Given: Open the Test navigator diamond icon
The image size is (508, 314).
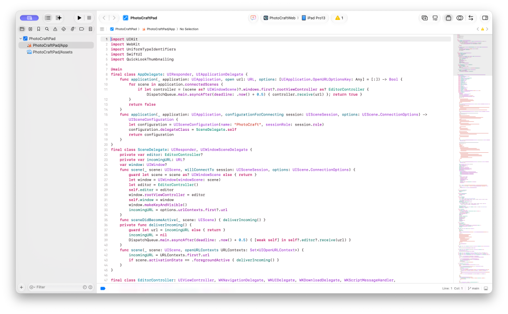Looking at the screenshot, I should pyautogui.click(x=64, y=29).
